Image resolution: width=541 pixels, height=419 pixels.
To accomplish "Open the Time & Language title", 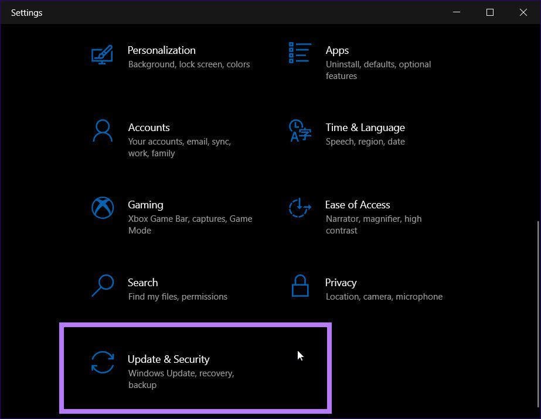I will [x=365, y=128].
